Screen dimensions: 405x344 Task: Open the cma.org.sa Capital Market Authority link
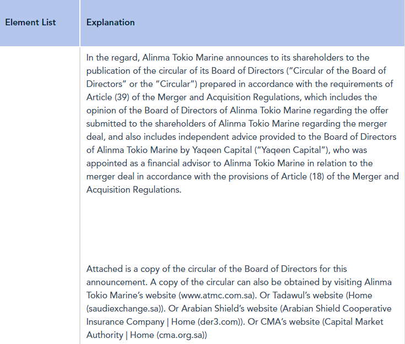click(180, 335)
